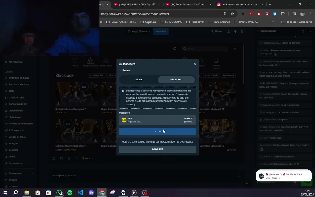The width and height of the screenshot is (315, 197).
Task: Open Spotify from the taskbar
Action: (x=70, y=193)
